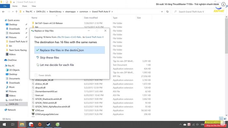Sort by the Name column header
The image size is (228, 128).
click(34, 18)
